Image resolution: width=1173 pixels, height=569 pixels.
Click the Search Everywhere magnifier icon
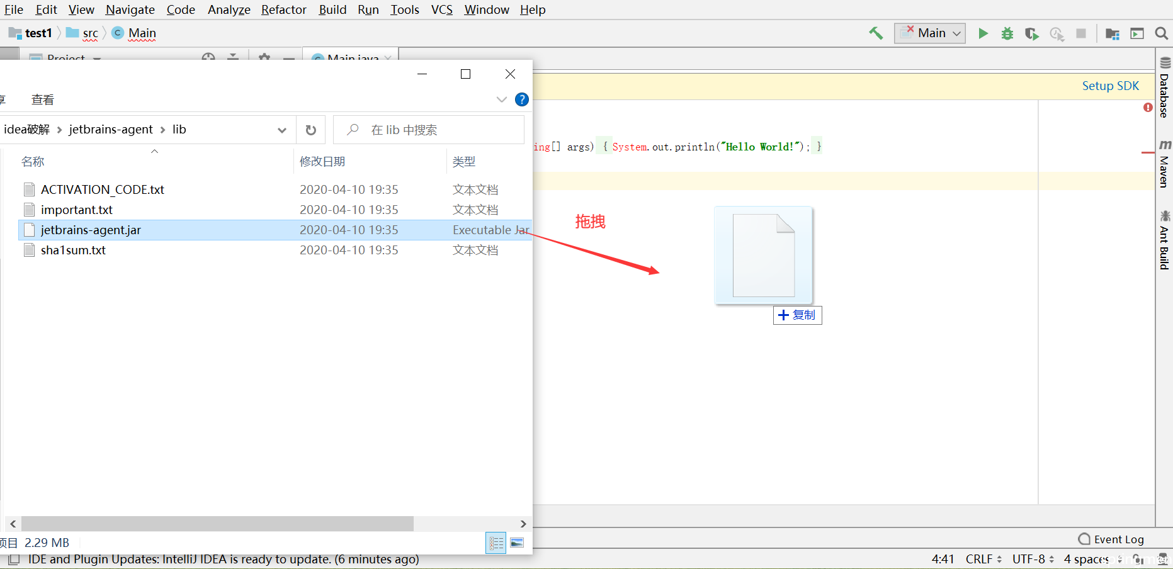coord(1162,33)
